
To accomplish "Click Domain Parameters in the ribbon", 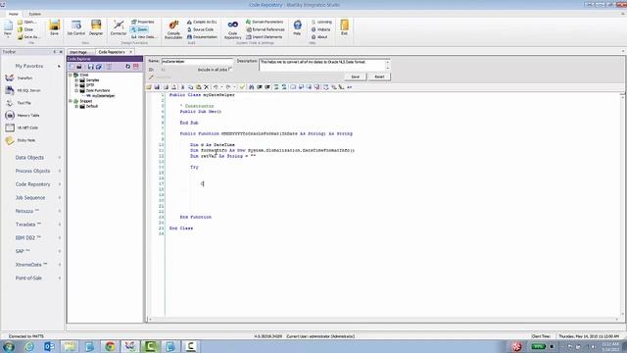I will (x=265, y=22).
